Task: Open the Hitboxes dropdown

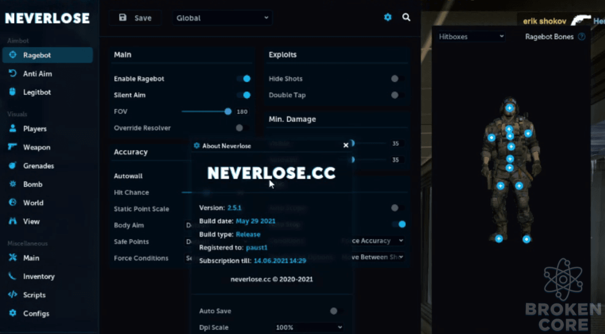Action: [471, 37]
